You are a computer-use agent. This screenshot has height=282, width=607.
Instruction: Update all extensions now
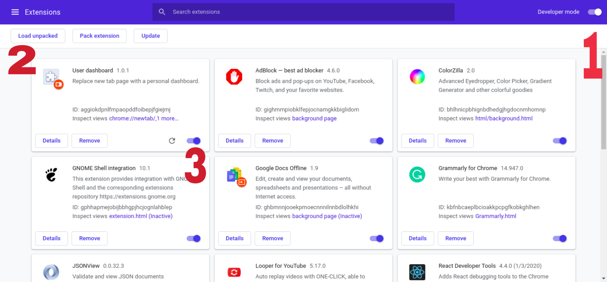[151, 36]
